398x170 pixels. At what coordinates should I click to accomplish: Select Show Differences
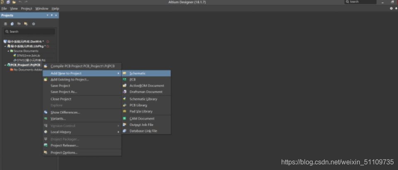point(82,112)
